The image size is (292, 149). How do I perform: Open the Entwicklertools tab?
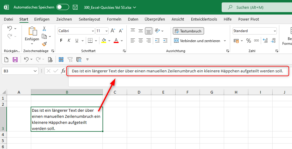[204, 19]
